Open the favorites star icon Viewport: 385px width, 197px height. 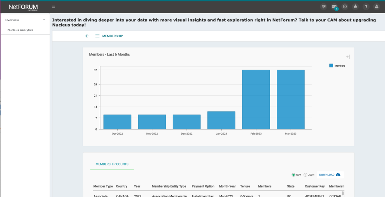[355, 7]
